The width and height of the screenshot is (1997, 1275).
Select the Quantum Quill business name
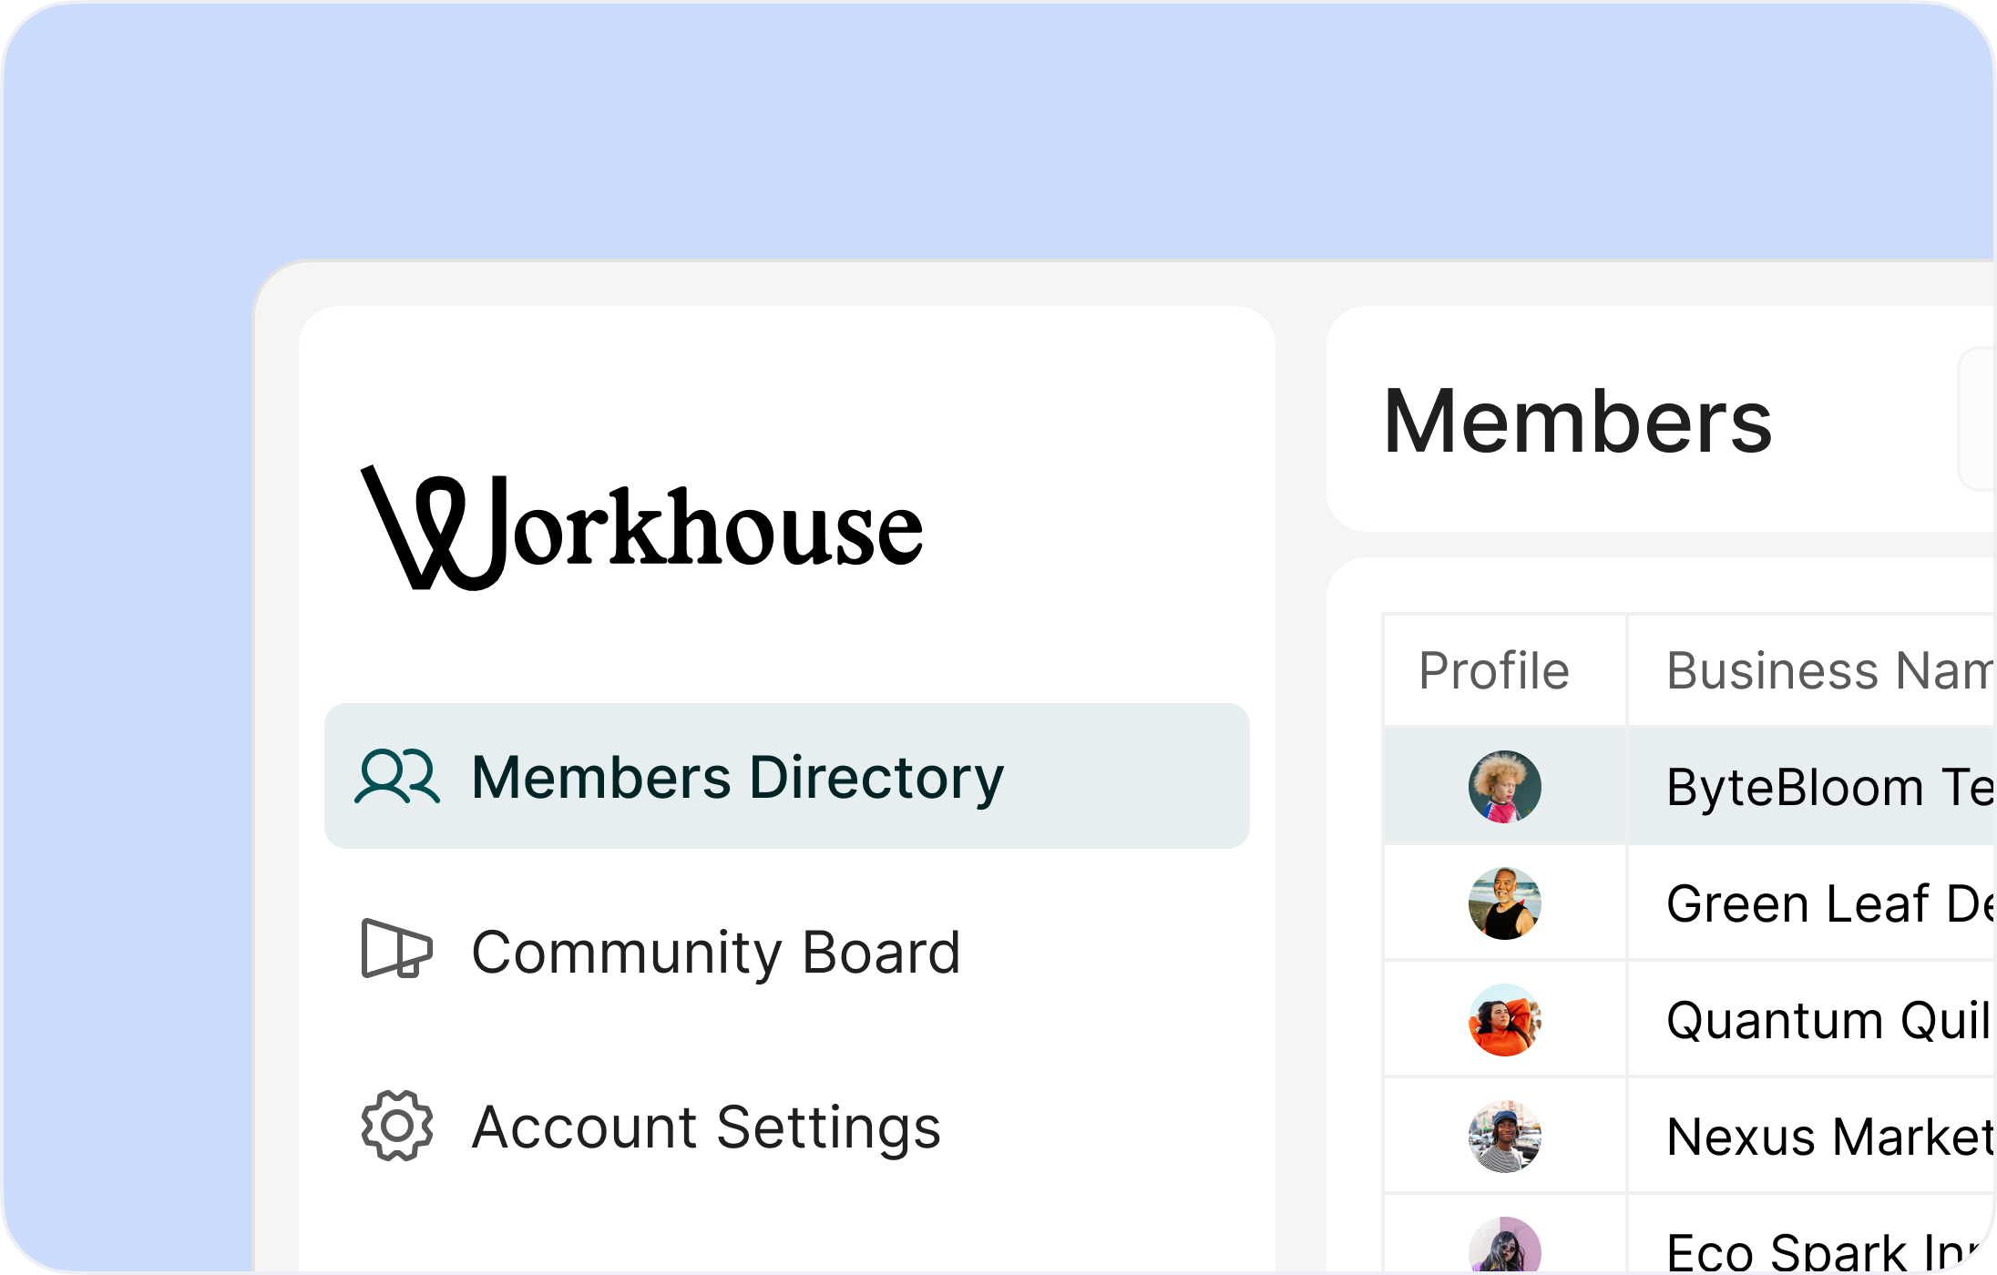point(1830,1021)
